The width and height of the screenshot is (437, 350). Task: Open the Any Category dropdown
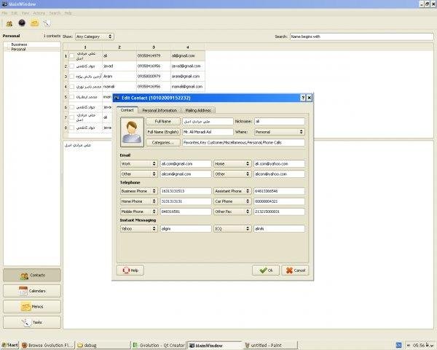95,36
